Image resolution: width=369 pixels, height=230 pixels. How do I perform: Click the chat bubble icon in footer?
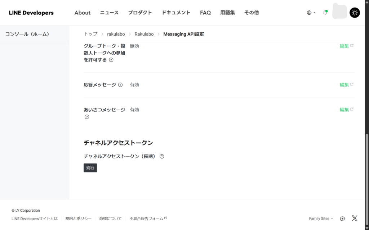pos(342,218)
